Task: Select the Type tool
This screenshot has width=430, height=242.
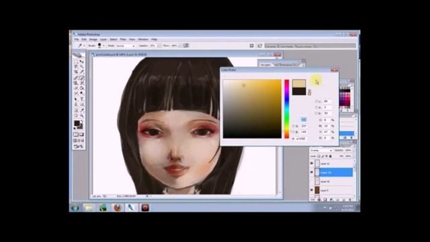Action: (x=81, y=99)
